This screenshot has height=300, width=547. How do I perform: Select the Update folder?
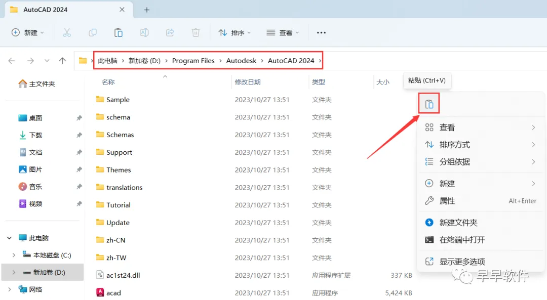coord(112,223)
